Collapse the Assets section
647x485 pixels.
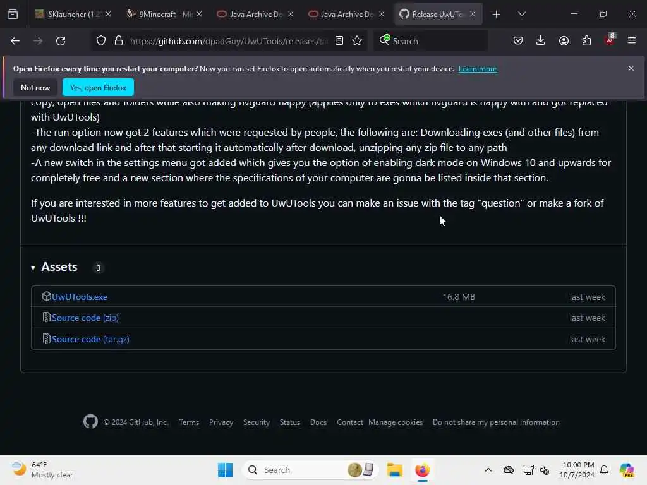pyautogui.click(x=33, y=268)
